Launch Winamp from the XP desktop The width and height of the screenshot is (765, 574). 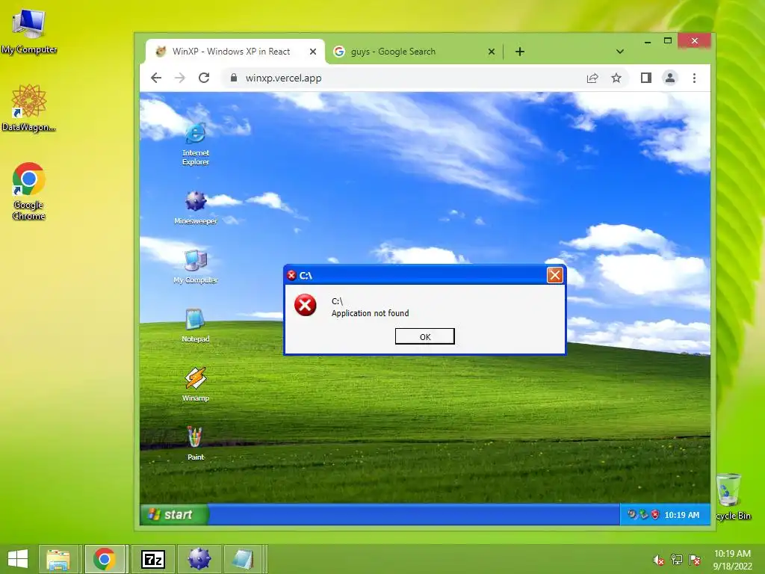click(x=196, y=384)
